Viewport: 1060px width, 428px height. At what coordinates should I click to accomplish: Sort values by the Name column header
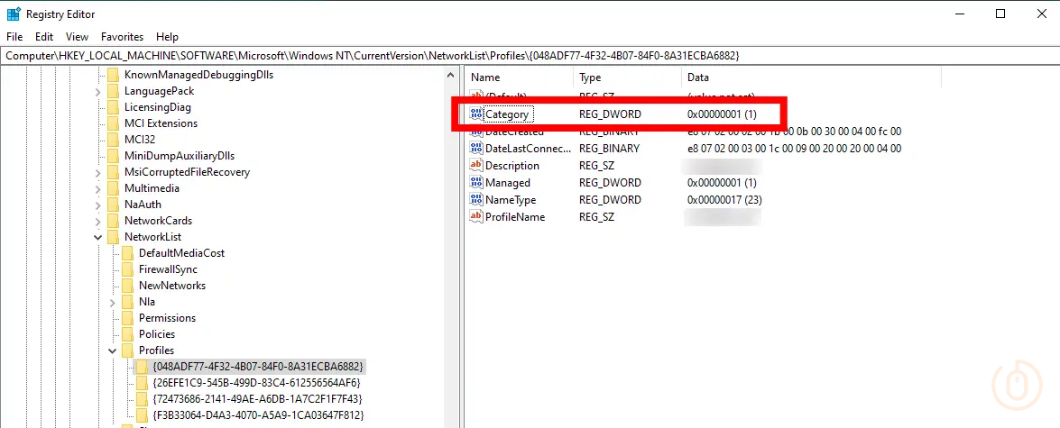click(x=485, y=77)
